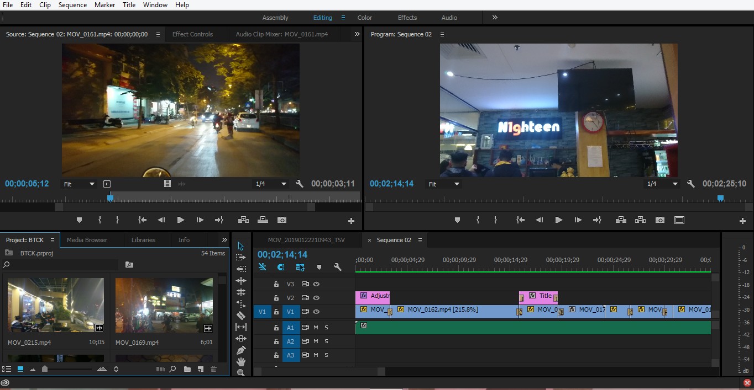Switch to the Effect Controls tab
The width and height of the screenshot is (754, 390).
192,34
